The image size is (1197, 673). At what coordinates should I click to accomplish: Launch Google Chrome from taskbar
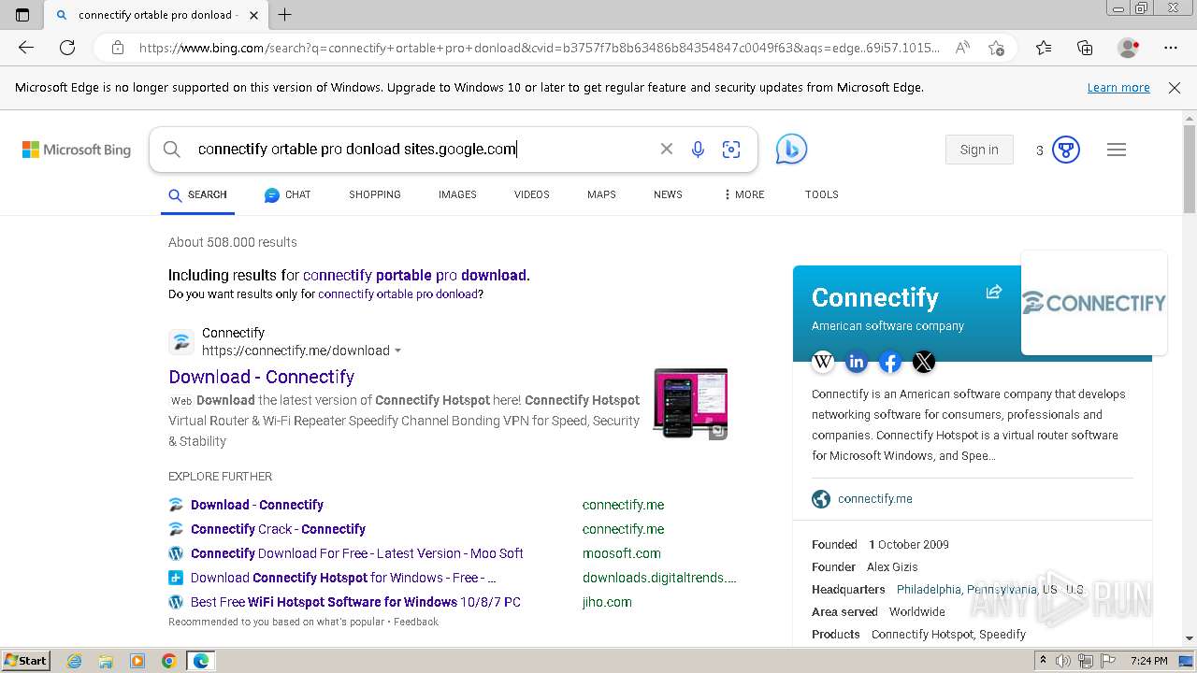coord(169,661)
